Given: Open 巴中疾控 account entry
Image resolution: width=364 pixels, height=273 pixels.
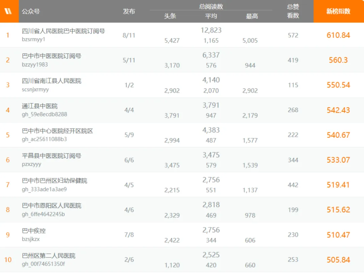Looking at the screenshot, I should tap(34, 231).
